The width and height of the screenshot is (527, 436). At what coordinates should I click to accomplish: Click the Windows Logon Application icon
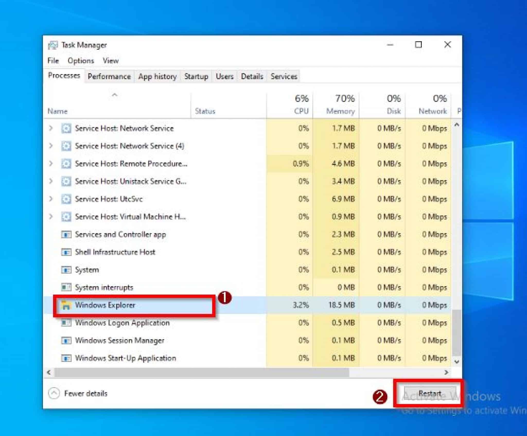coord(66,323)
